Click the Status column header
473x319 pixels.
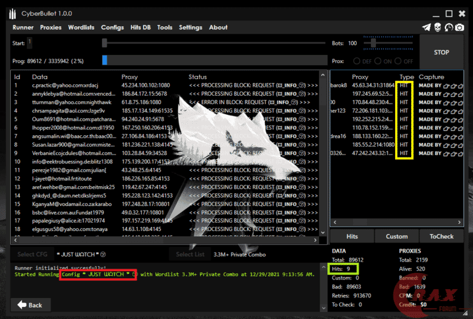point(198,77)
